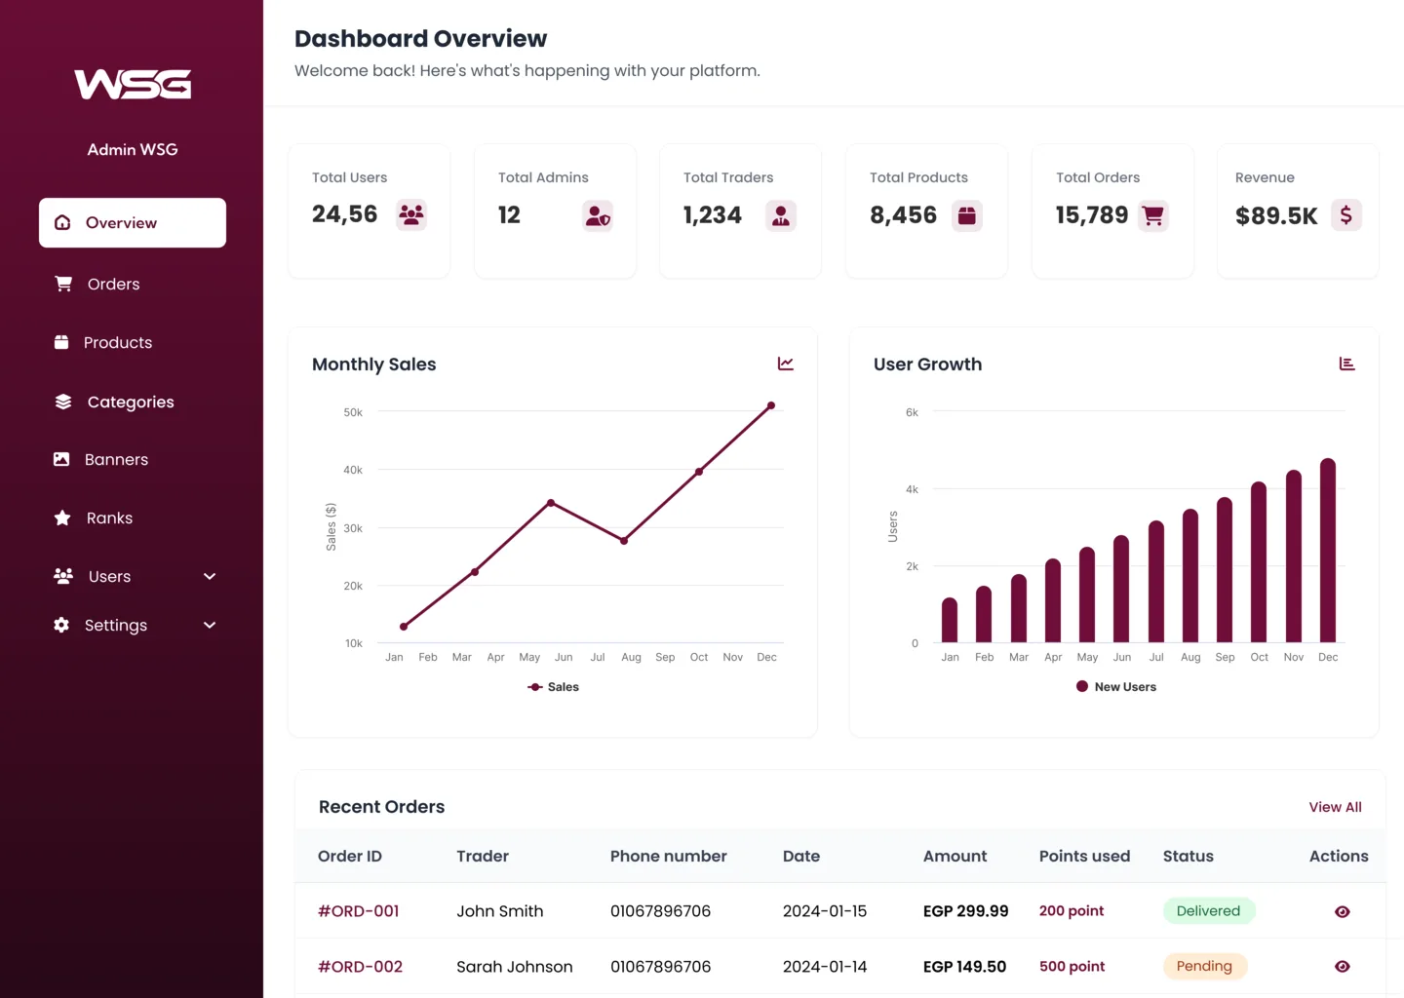This screenshot has height=998, width=1404.
Task: Open order link #ORD-002
Action: pos(360,967)
